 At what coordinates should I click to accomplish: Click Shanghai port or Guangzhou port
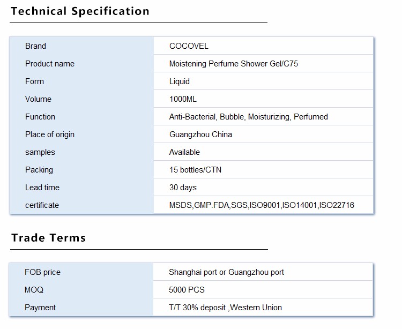pos(226,272)
